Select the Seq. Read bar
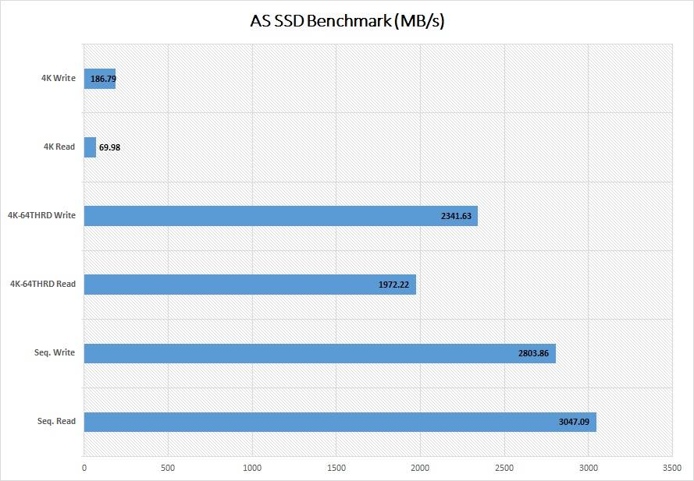The height and width of the screenshot is (481, 694). click(340, 422)
